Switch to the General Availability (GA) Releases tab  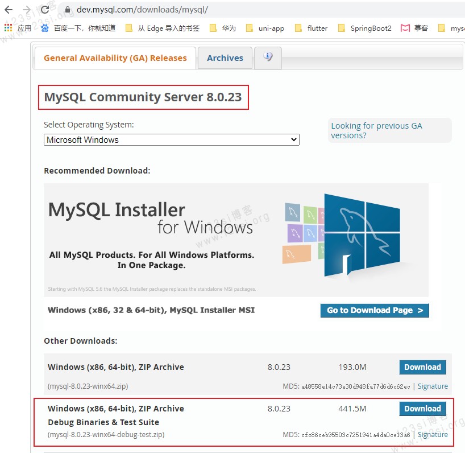(x=115, y=58)
